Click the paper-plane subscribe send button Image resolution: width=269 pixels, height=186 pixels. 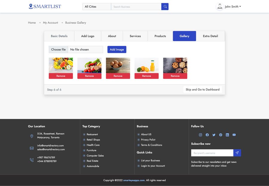237,153
